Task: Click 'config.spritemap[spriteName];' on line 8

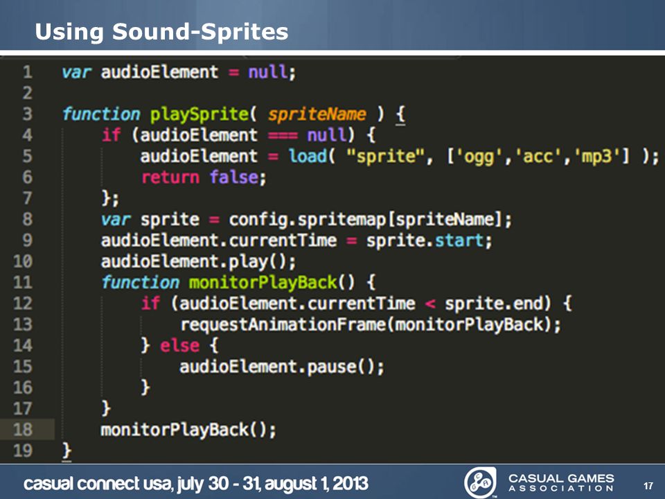Action: pos(370,220)
